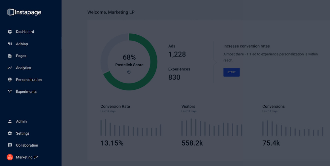Select Analytics in the sidebar

[23, 68]
